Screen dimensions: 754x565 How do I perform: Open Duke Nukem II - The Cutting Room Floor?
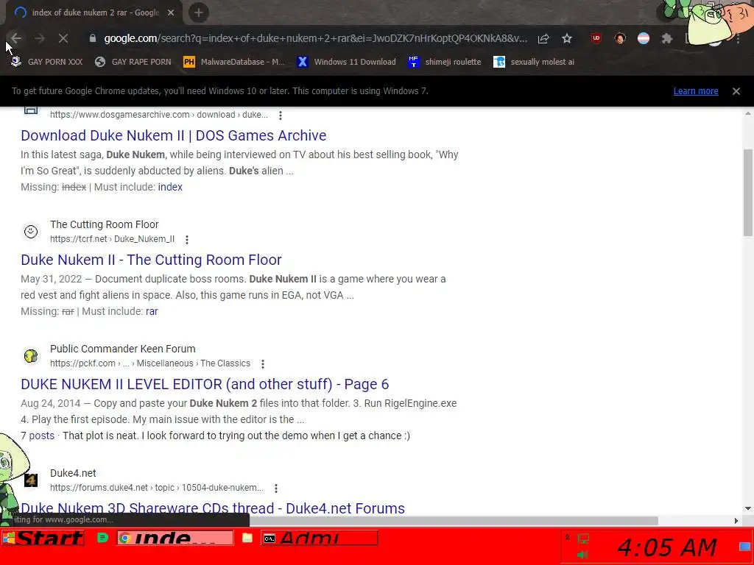click(151, 260)
